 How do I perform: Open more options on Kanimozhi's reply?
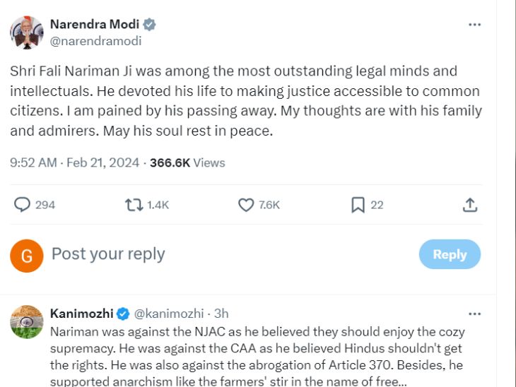[475, 314]
